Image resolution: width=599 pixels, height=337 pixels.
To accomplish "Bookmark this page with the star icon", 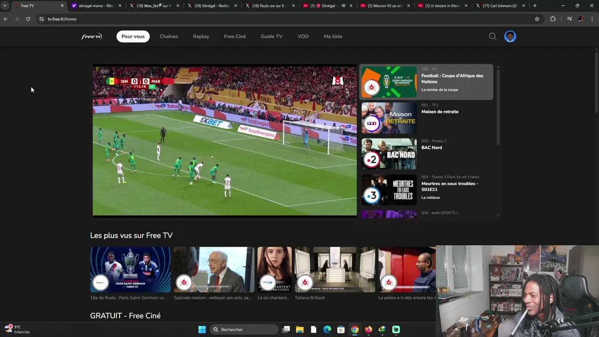I will tap(537, 19).
